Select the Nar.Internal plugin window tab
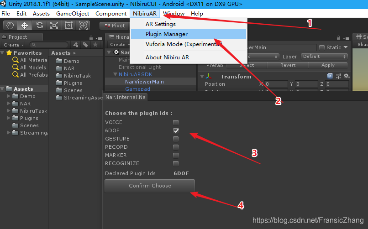 (125, 97)
